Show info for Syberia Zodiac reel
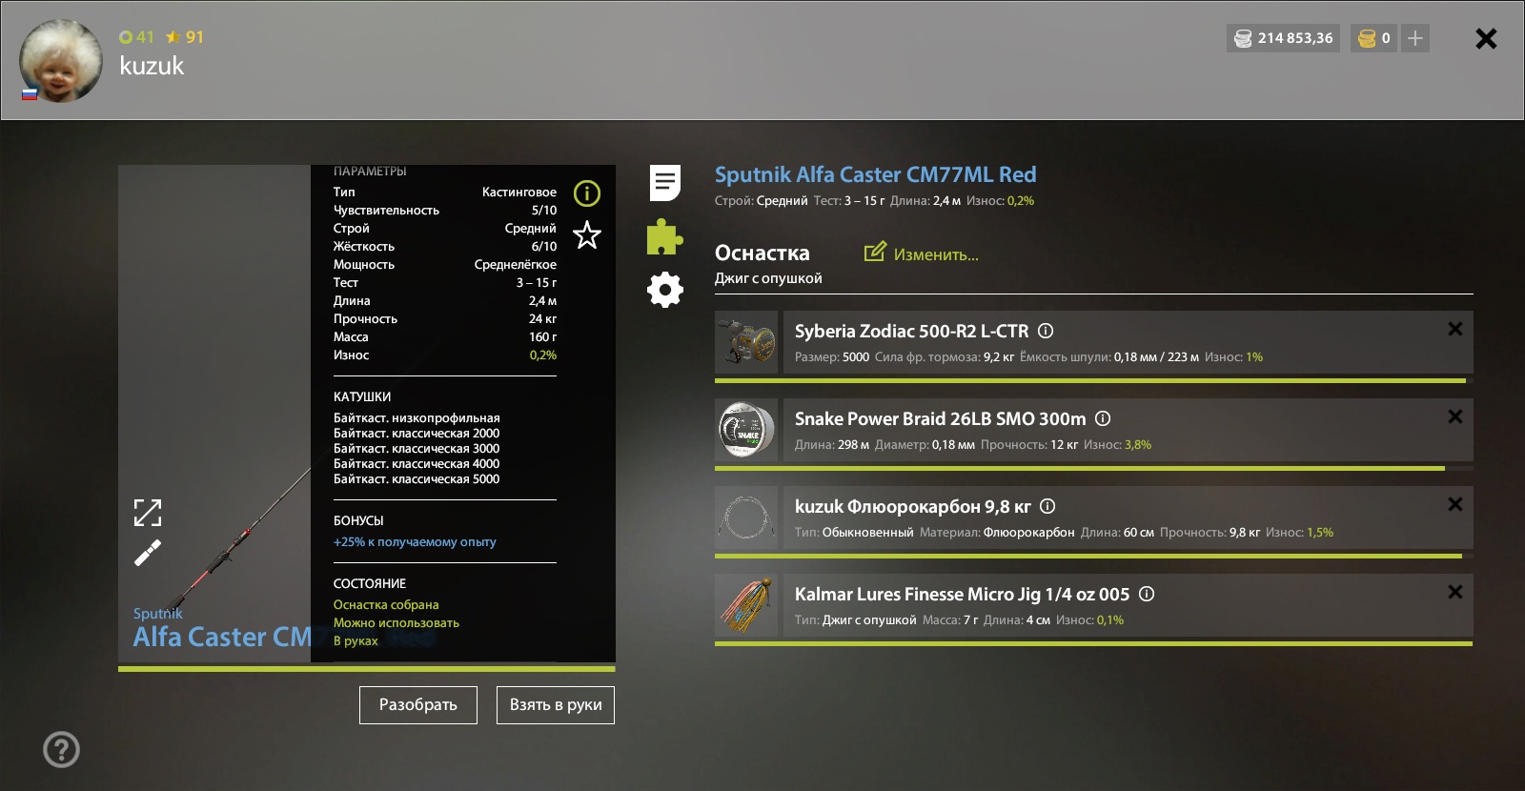 point(1046,331)
